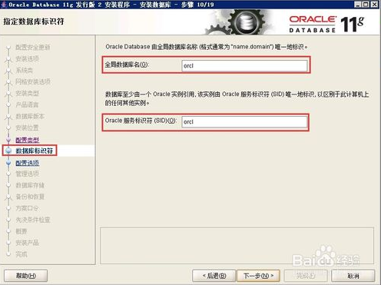Select the 管理选项 step
The width and height of the screenshot is (381, 285).
tap(27, 174)
